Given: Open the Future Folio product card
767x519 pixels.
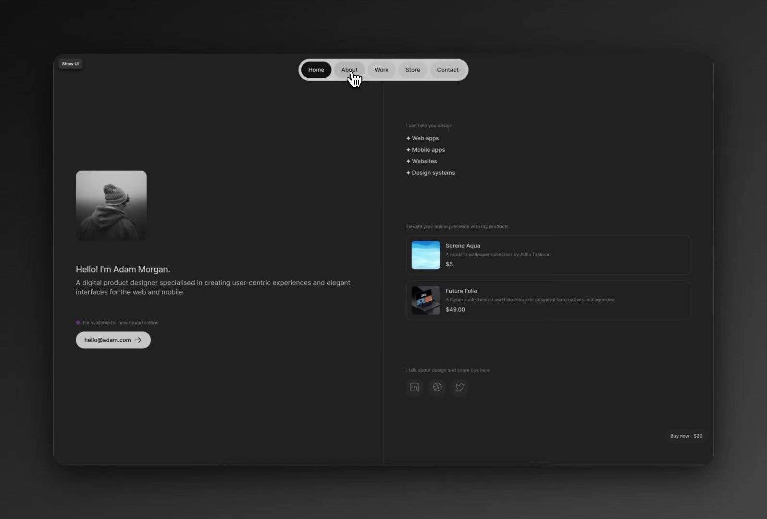Looking at the screenshot, I should tap(548, 300).
